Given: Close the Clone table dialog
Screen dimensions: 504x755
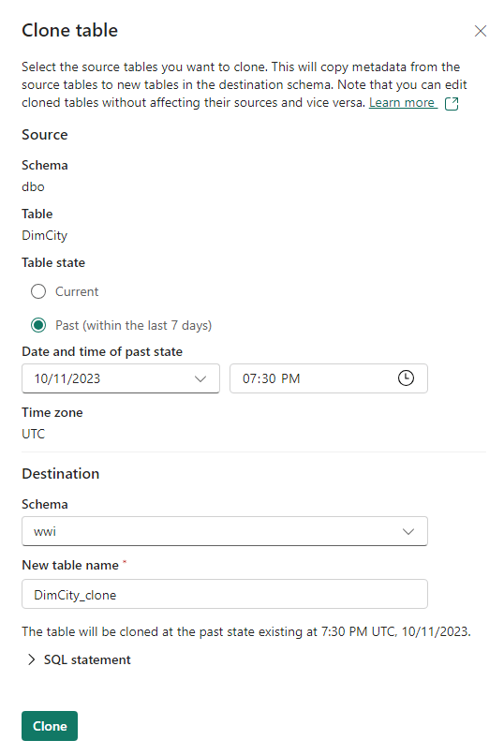Looking at the screenshot, I should (x=480, y=31).
